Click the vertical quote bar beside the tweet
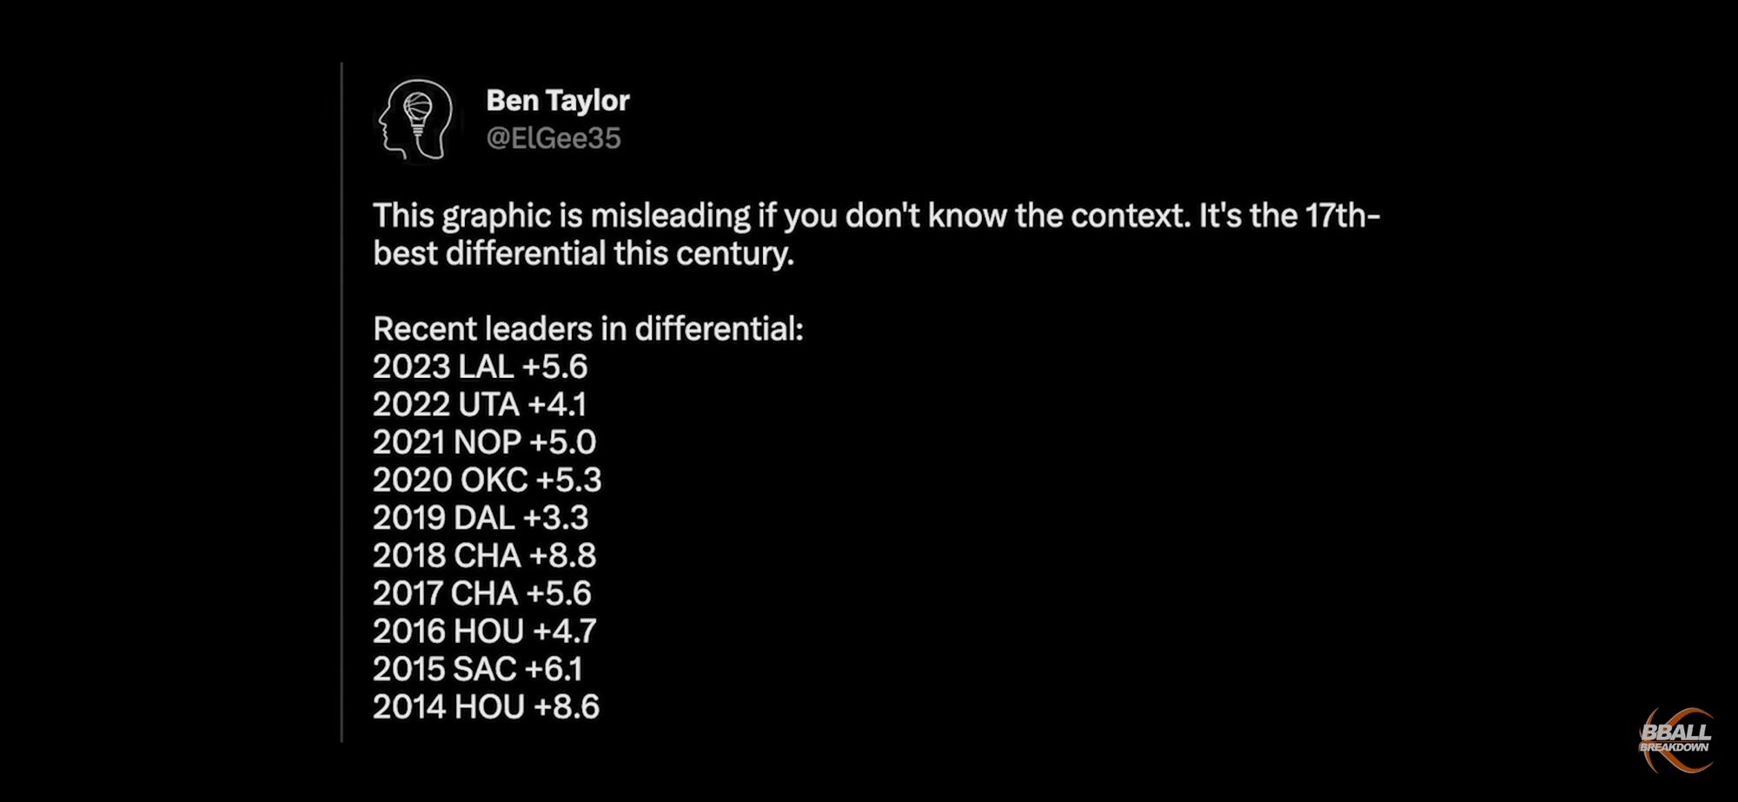The height and width of the screenshot is (802, 1738). tap(342, 401)
